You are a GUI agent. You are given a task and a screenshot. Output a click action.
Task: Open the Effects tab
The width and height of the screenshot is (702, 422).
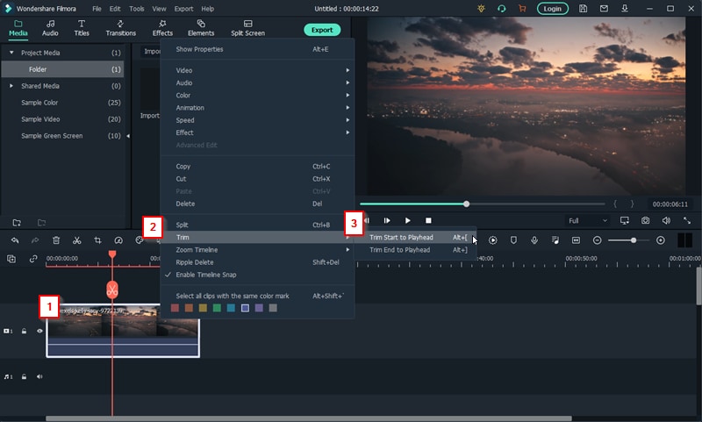[x=162, y=28]
